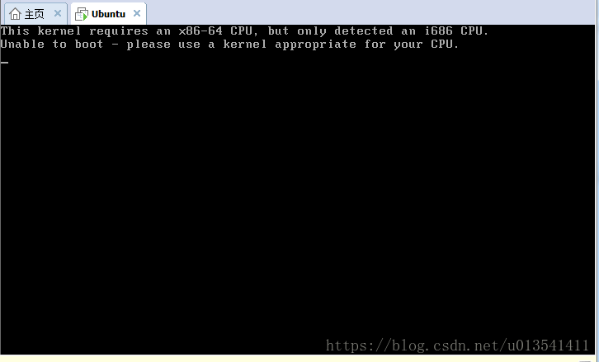Screen dimensions: 599x362
Task: Open the blog.csdn.net watermark URL
Action: click(457, 346)
